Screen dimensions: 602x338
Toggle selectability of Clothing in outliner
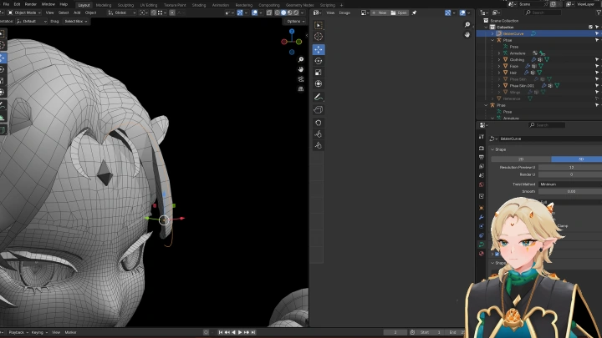click(597, 59)
